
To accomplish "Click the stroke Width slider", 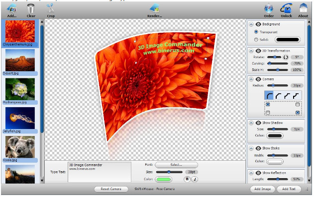I will (x=278, y=155).
